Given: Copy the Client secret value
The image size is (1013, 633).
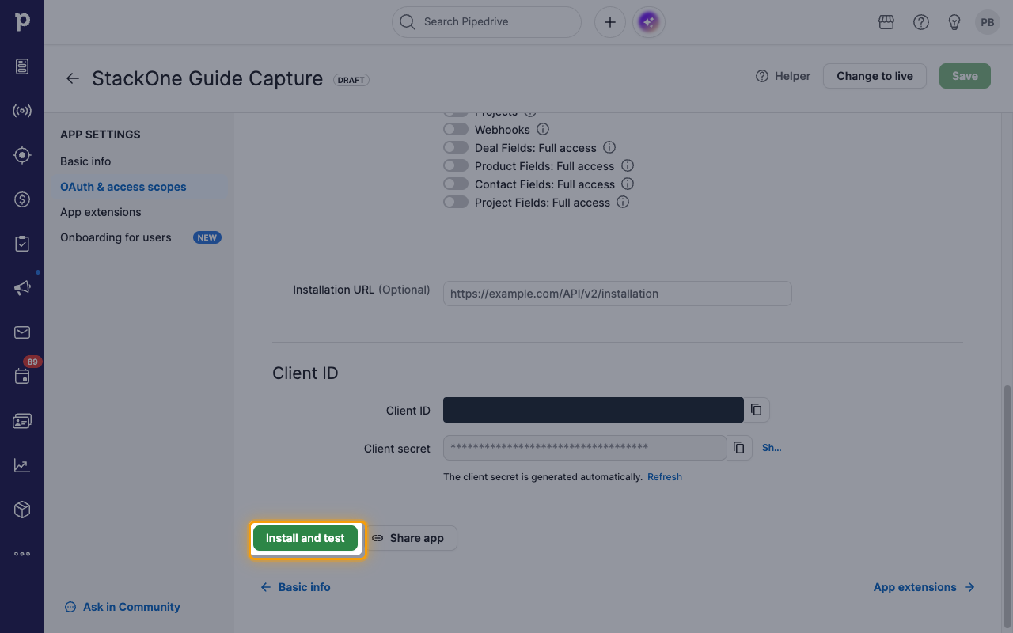Looking at the screenshot, I should pyautogui.click(x=739, y=448).
